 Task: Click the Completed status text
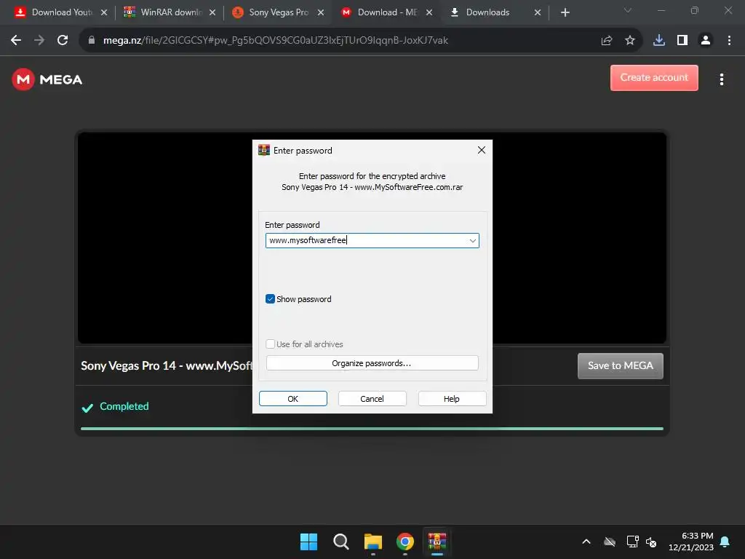click(x=124, y=406)
